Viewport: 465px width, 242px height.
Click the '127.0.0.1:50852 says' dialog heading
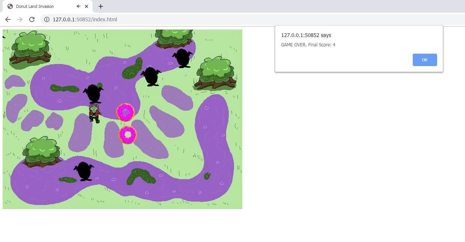click(306, 35)
